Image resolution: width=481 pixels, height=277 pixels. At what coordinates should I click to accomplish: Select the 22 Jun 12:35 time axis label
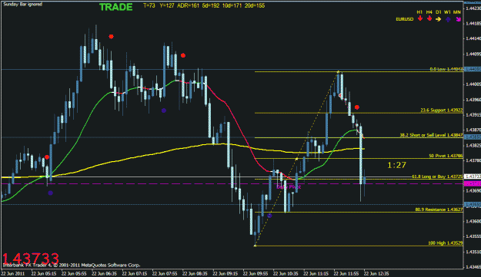[376, 273]
